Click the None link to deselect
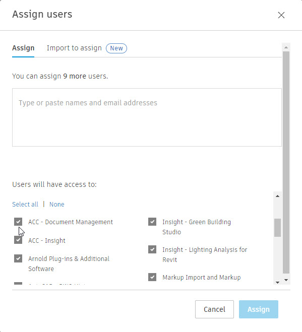 57,205
